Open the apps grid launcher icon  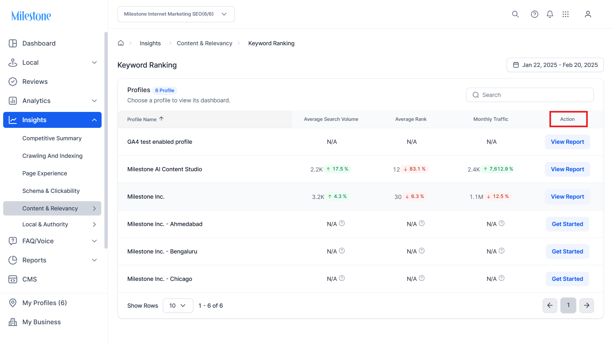[565, 14]
